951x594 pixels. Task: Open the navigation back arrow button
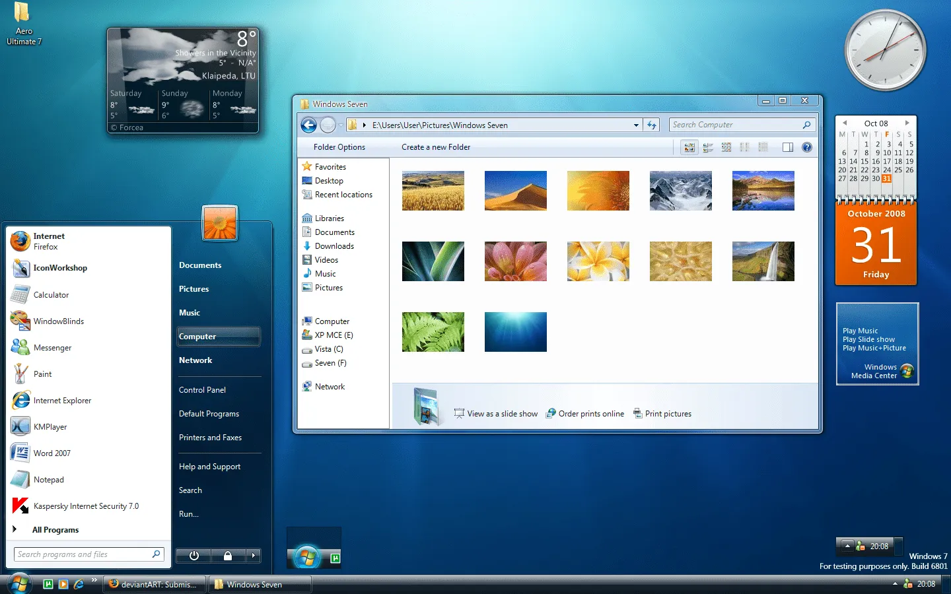click(308, 125)
